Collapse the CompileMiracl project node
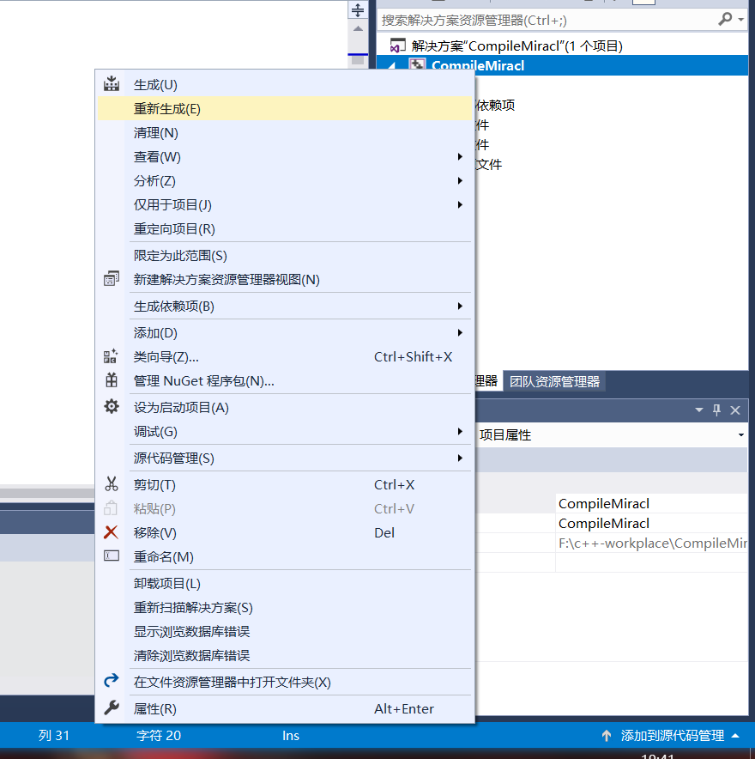Viewport: 755px width, 759px height. (392, 66)
